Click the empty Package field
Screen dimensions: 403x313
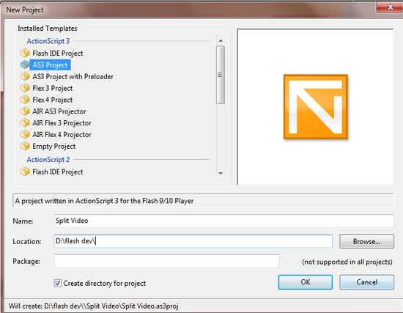tap(166, 261)
